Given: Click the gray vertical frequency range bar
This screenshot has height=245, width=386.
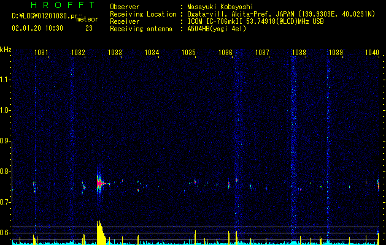Looking at the screenshot, I should (12, 172).
